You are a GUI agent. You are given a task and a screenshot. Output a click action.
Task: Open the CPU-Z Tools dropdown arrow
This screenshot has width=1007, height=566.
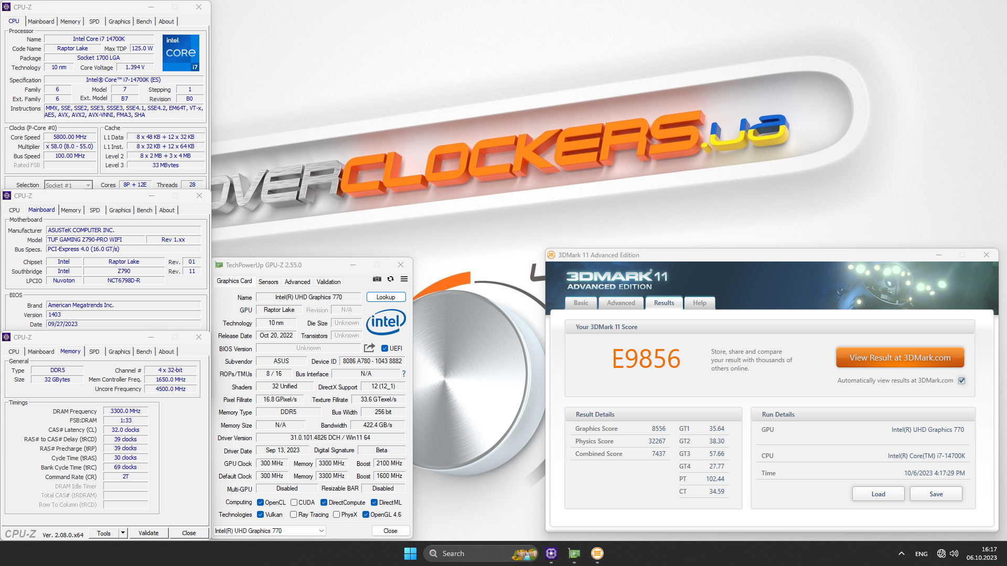click(123, 533)
